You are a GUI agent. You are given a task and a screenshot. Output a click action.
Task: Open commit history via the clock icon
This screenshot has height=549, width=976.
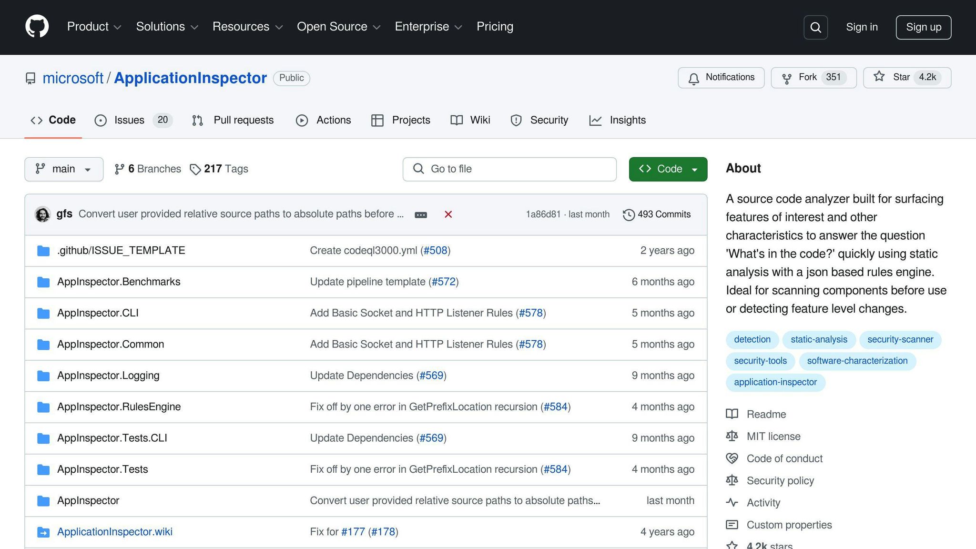(x=629, y=214)
